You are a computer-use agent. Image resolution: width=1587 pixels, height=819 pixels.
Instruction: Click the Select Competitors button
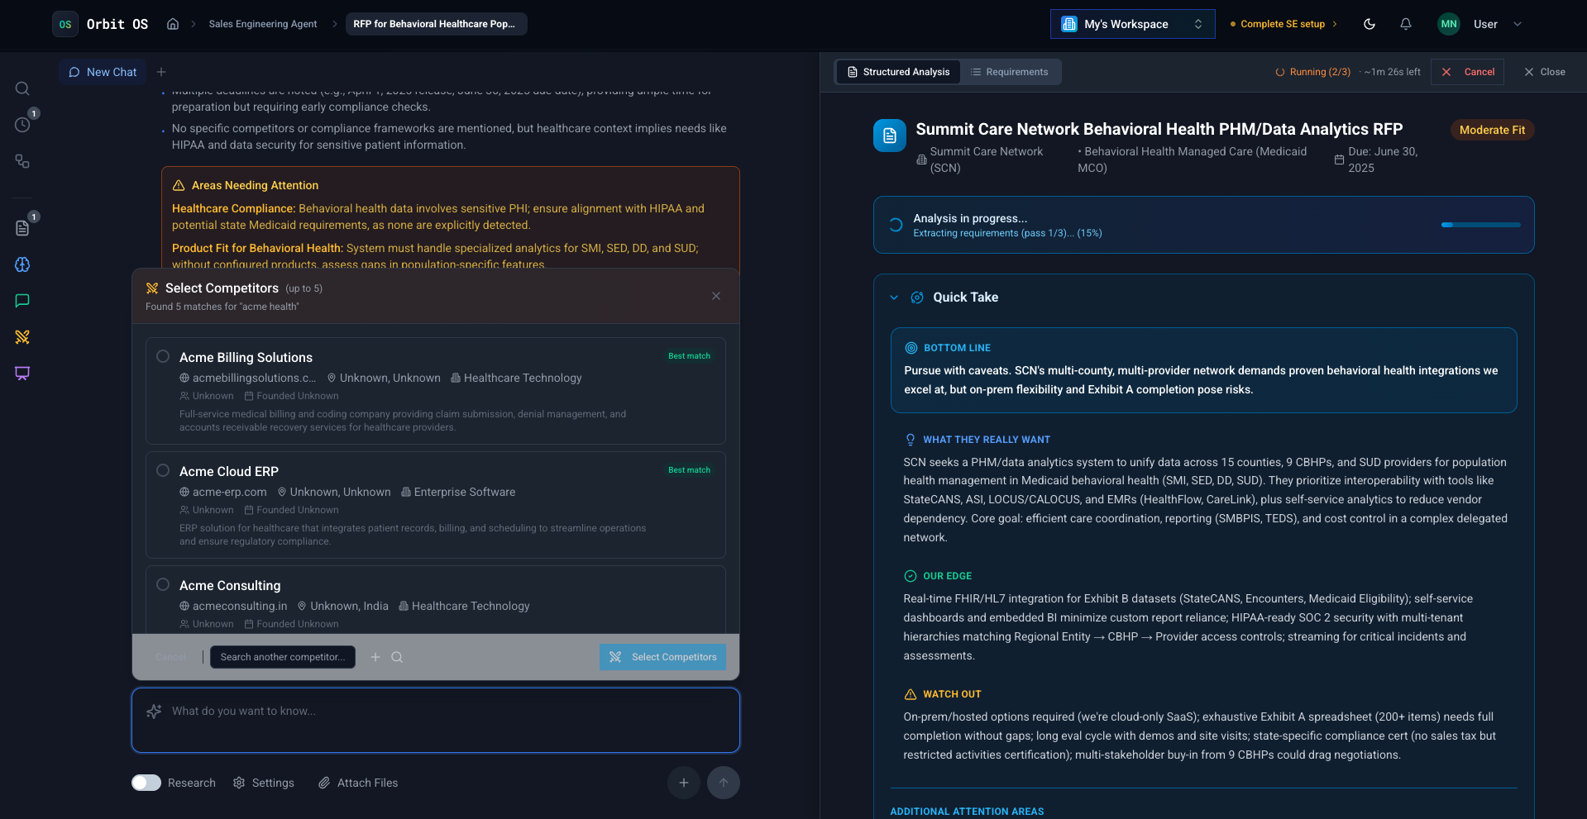662,657
